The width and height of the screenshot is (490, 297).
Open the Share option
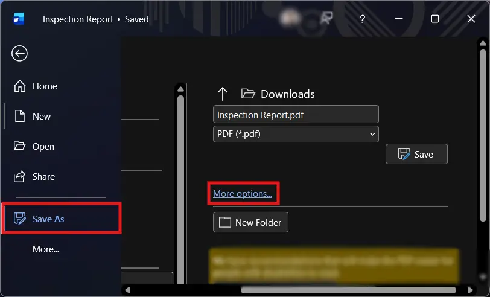tap(34, 177)
